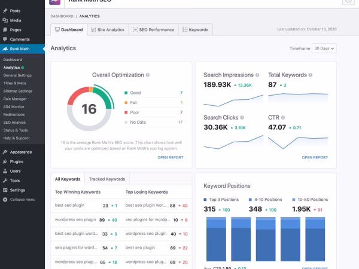The image size is (359, 269).
Task: Open report under the CTR chart
Action: click(x=315, y=157)
